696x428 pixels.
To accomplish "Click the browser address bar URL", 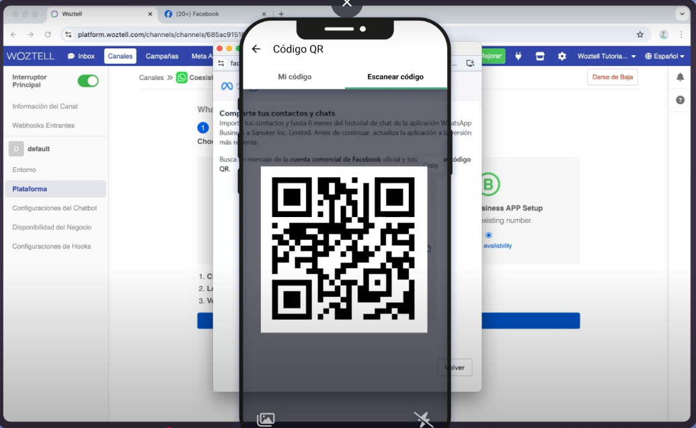I will pos(161,34).
